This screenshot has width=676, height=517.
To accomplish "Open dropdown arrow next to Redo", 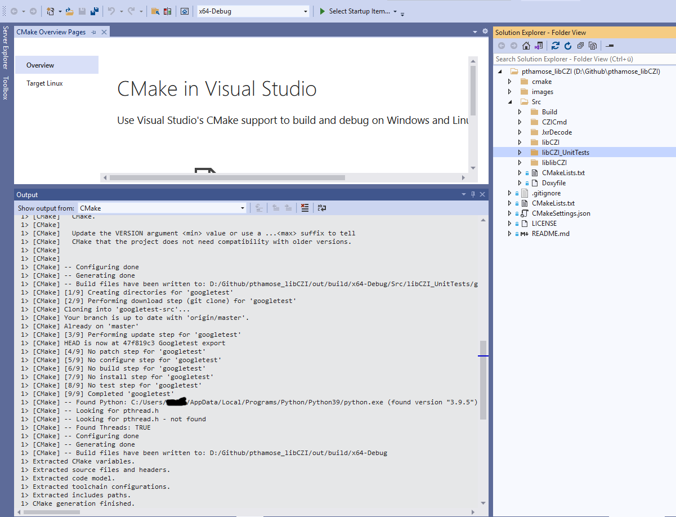I will pyautogui.click(x=141, y=11).
